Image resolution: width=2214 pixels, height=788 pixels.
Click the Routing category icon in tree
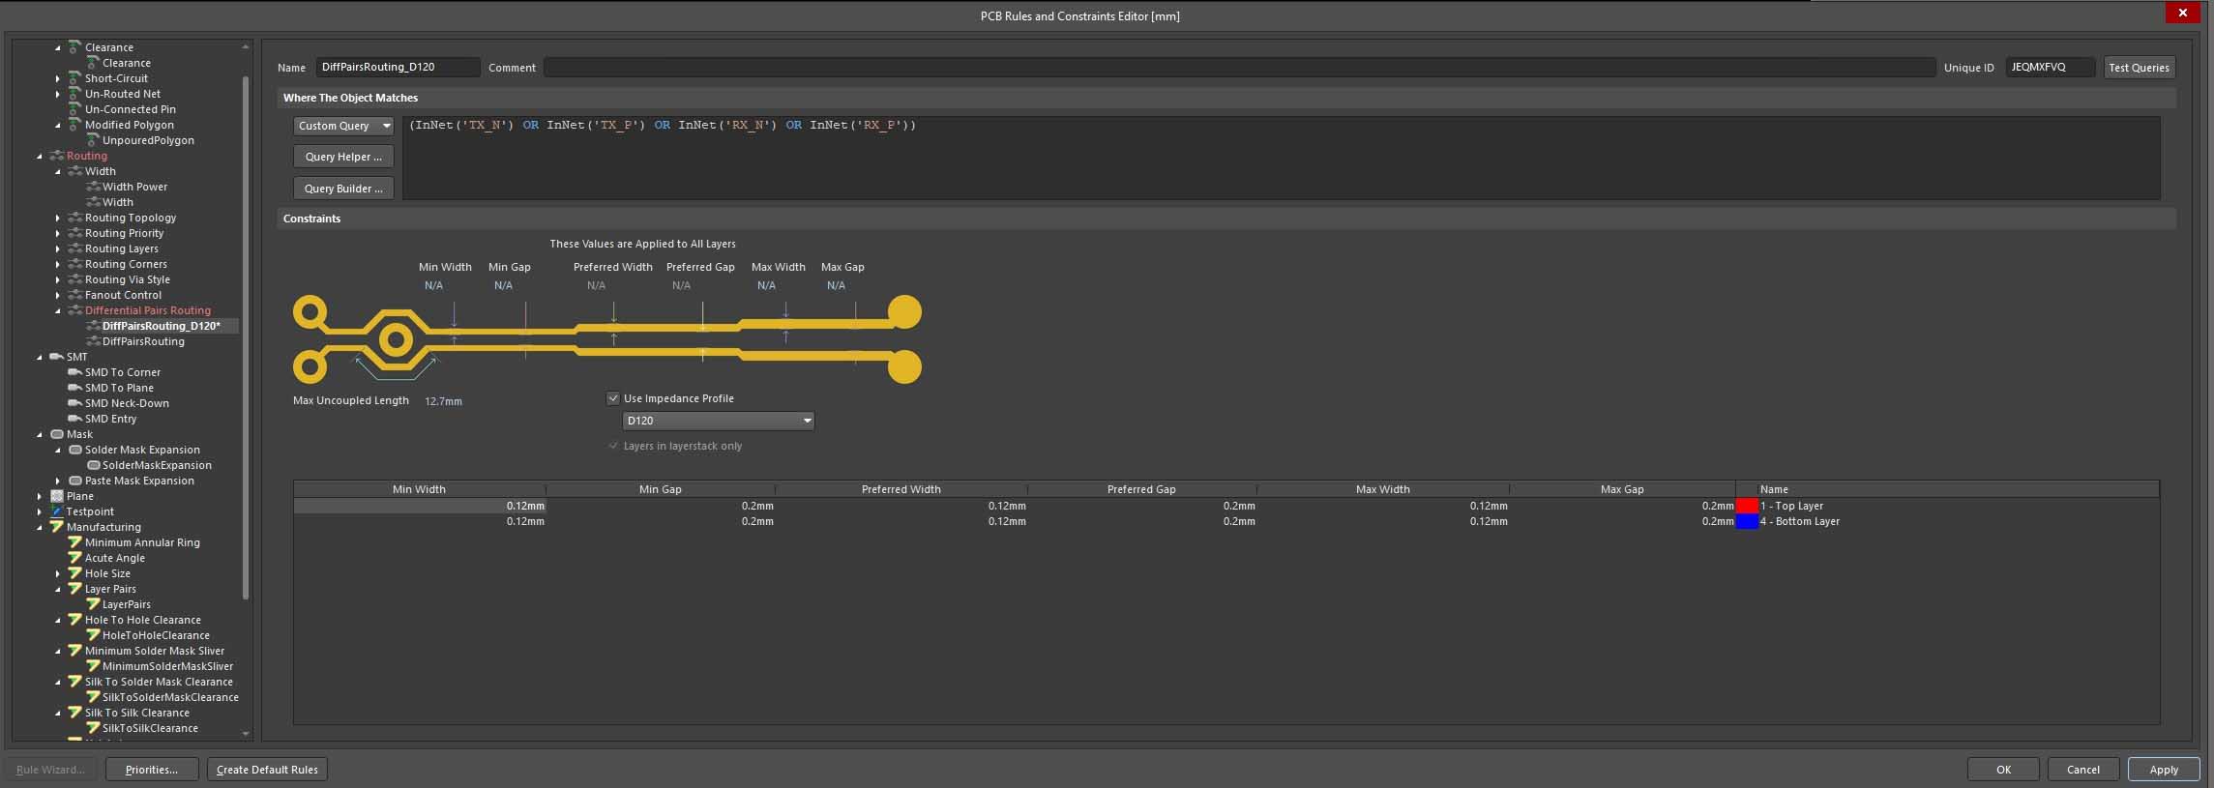57,156
